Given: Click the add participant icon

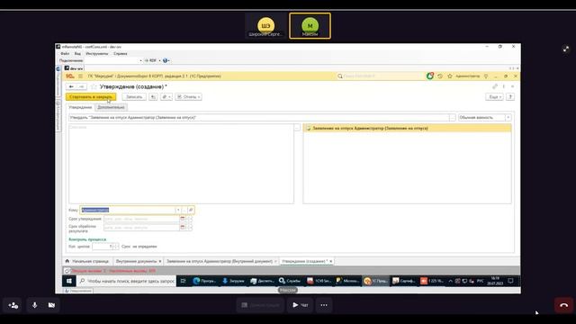Looking at the screenshot, I should pos(13,305).
